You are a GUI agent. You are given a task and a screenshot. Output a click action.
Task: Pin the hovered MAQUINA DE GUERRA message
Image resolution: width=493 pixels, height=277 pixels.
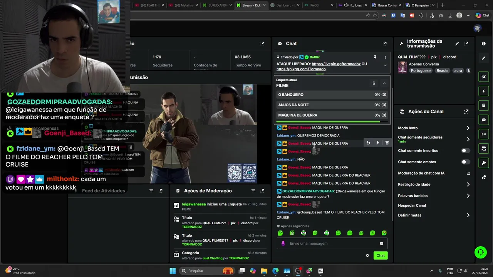click(x=377, y=143)
